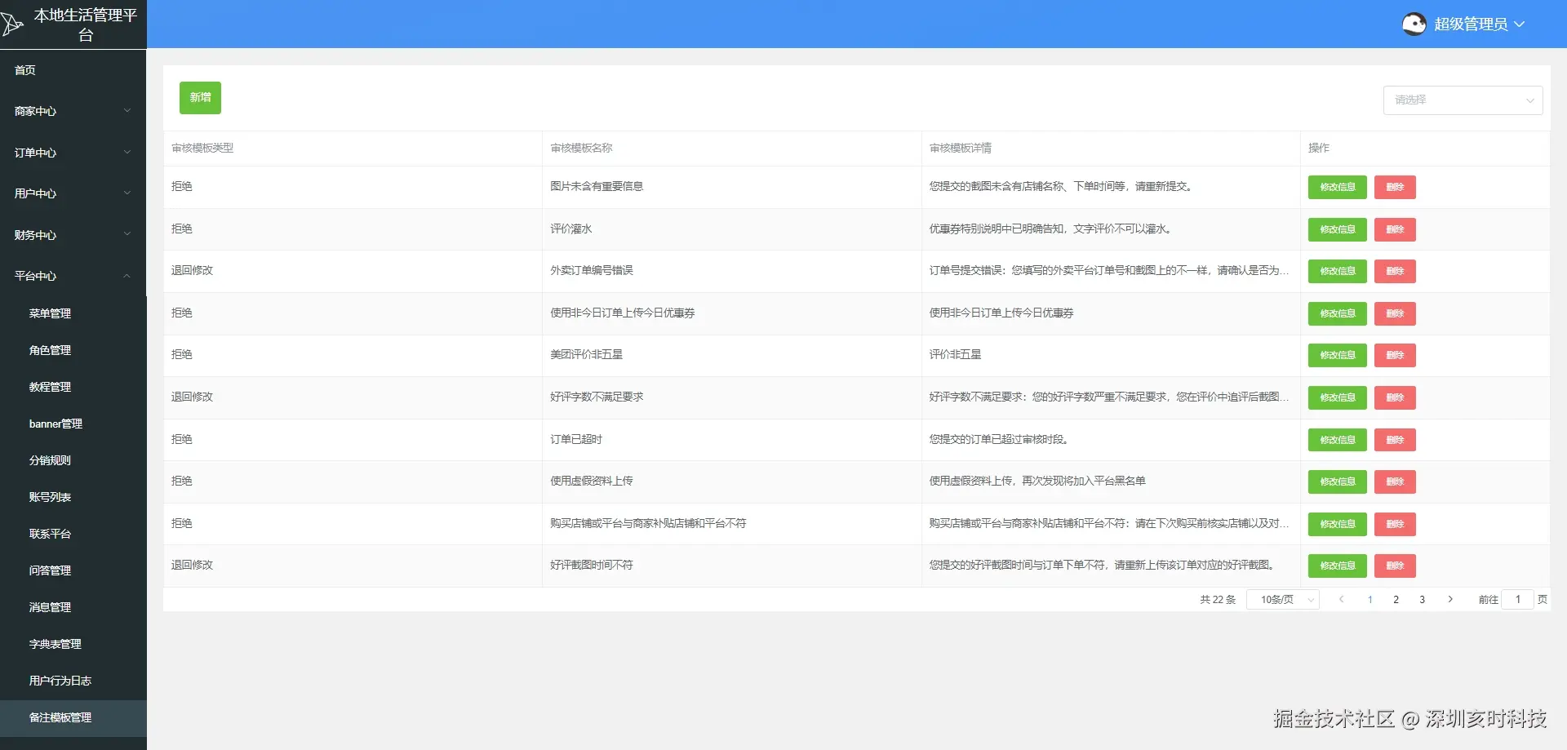The image size is (1567, 750).
Task: Edit info for 好评字数不满足要求 row
Action: (x=1337, y=397)
